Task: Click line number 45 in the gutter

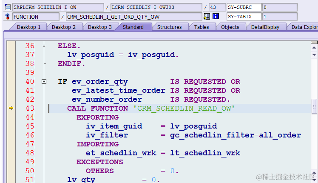Action: point(30,126)
